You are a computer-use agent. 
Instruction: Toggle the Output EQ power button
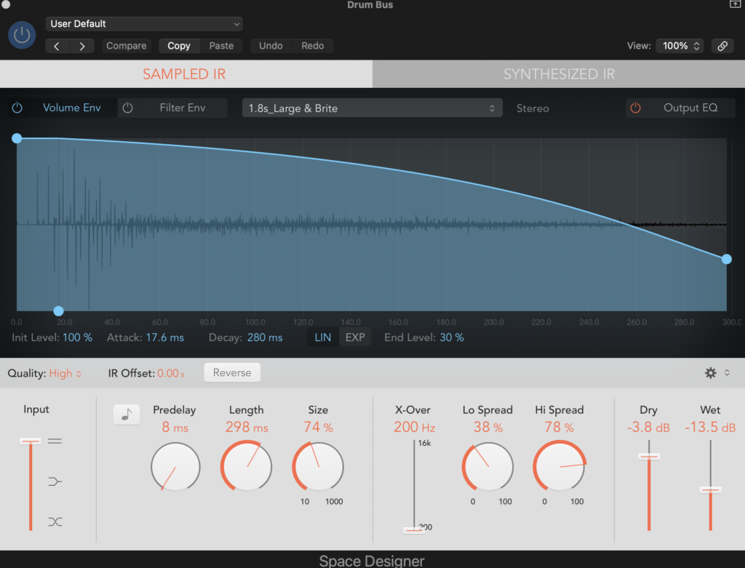(636, 108)
